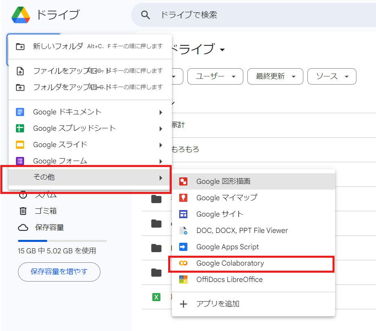Select 新しいフォルダ menu item
The height and width of the screenshot is (331, 376).
(90, 46)
